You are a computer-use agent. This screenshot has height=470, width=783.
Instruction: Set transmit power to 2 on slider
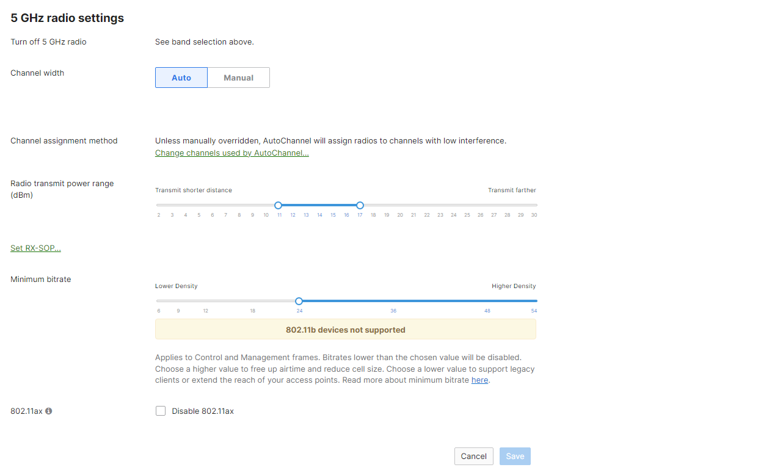159,205
